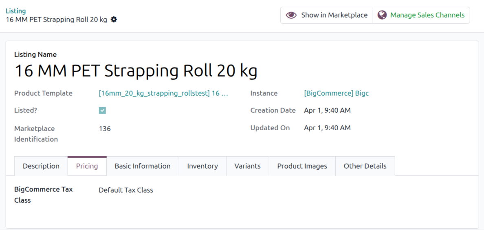Click Marketplace Identification value 136

coord(105,129)
